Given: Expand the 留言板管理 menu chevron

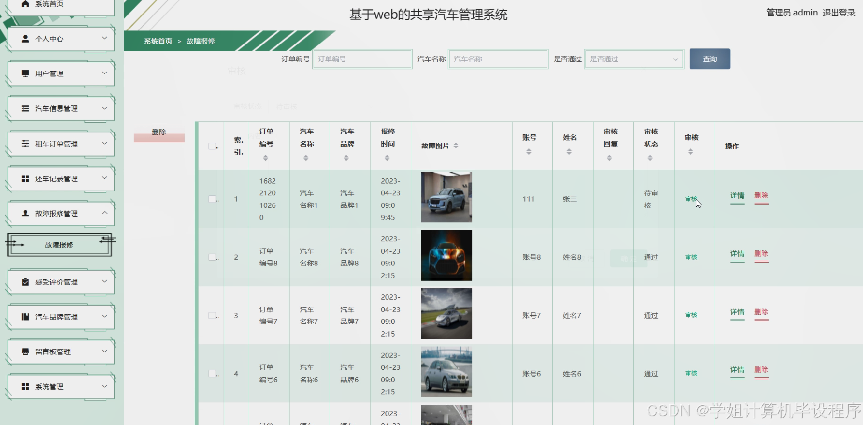Looking at the screenshot, I should [x=104, y=351].
